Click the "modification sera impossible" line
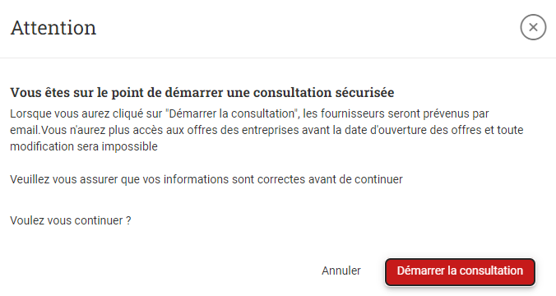Image resolution: width=556 pixels, height=296 pixels. click(84, 146)
